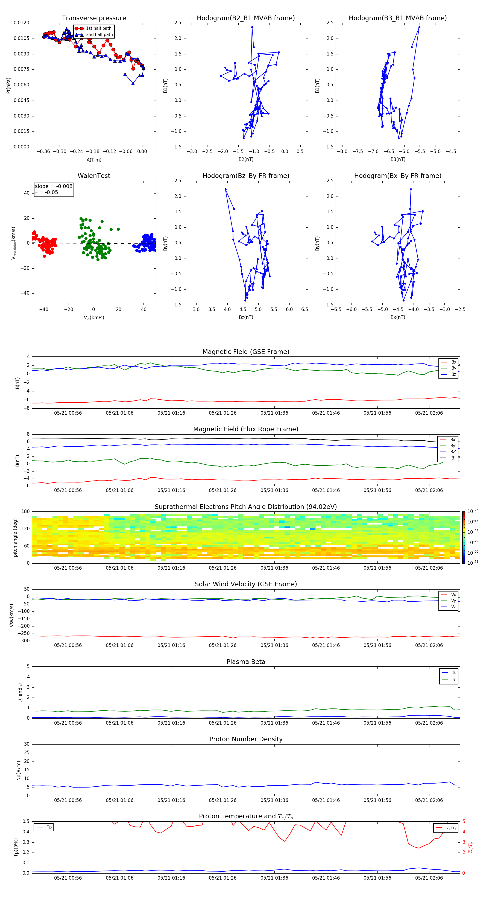Click the 'B2(nT)' x-axis label
Image resolution: width=492 pixels, height=902 pixels.
point(246,159)
